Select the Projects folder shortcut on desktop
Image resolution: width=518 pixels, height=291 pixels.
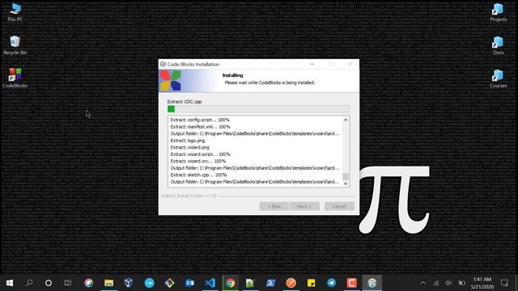tap(499, 12)
